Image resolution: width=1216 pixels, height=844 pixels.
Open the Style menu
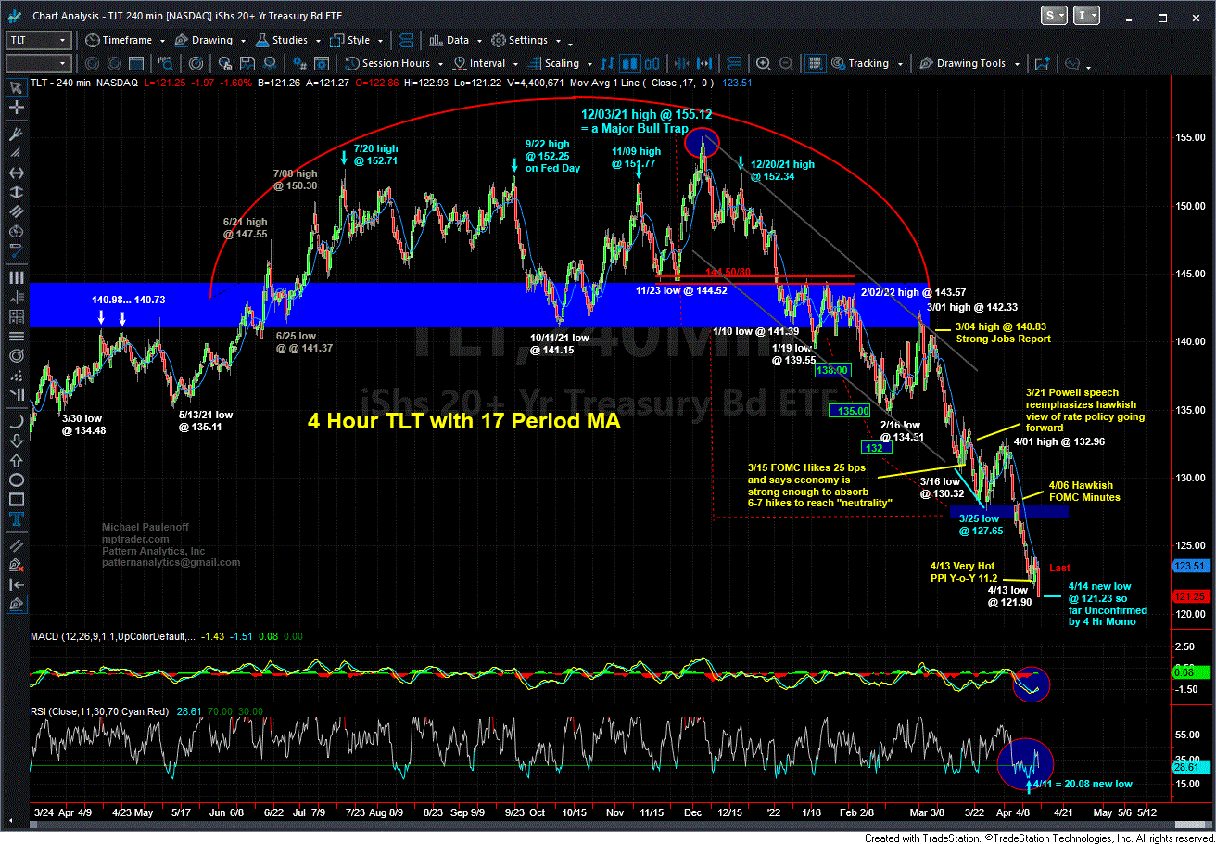(359, 41)
